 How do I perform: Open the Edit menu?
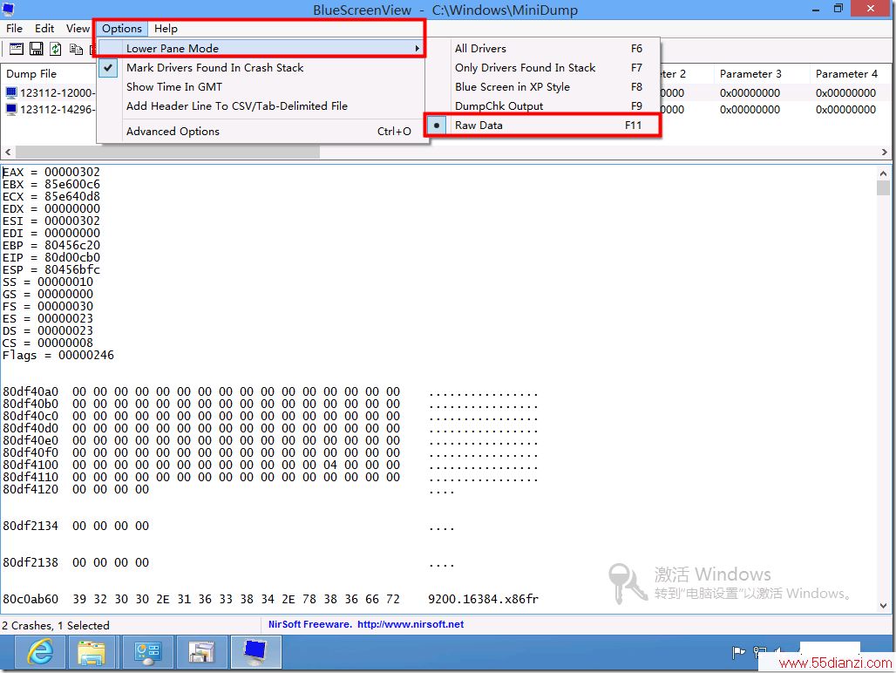(44, 29)
